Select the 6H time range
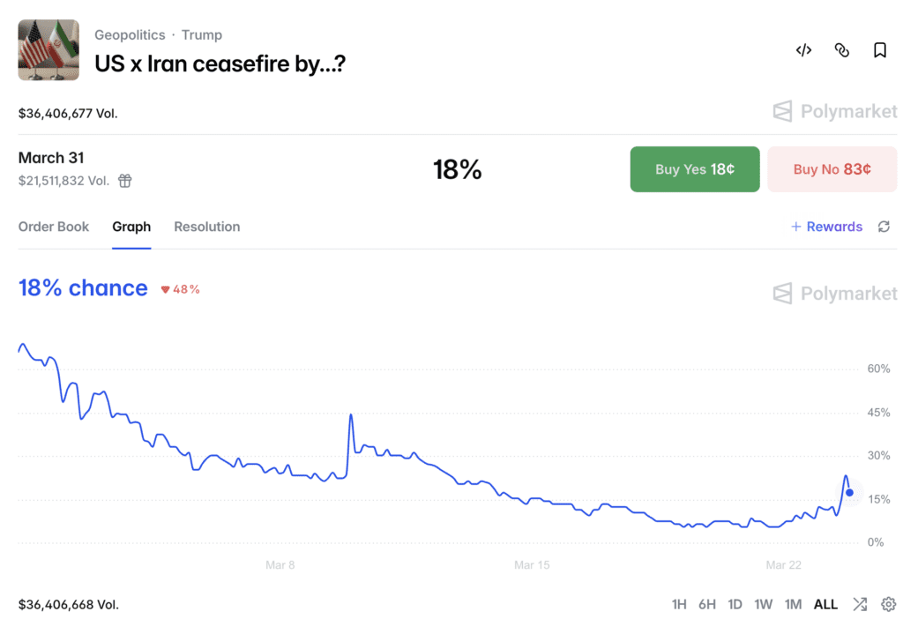The width and height of the screenshot is (903, 619). 707,604
